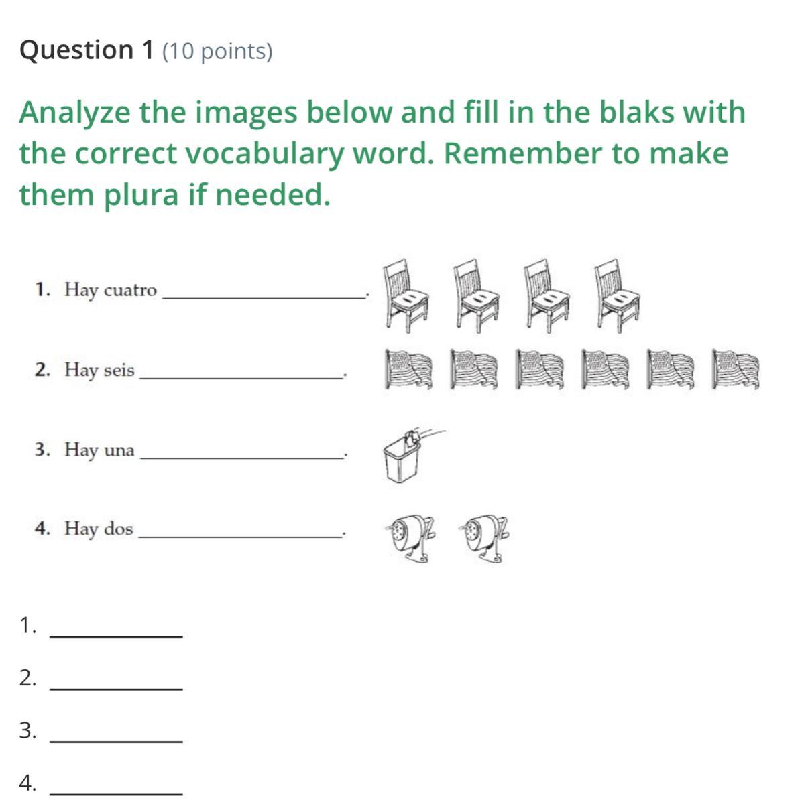The width and height of the screenshot is (804, 804).
Task: Click the fourth chair image
Action: 617,295
